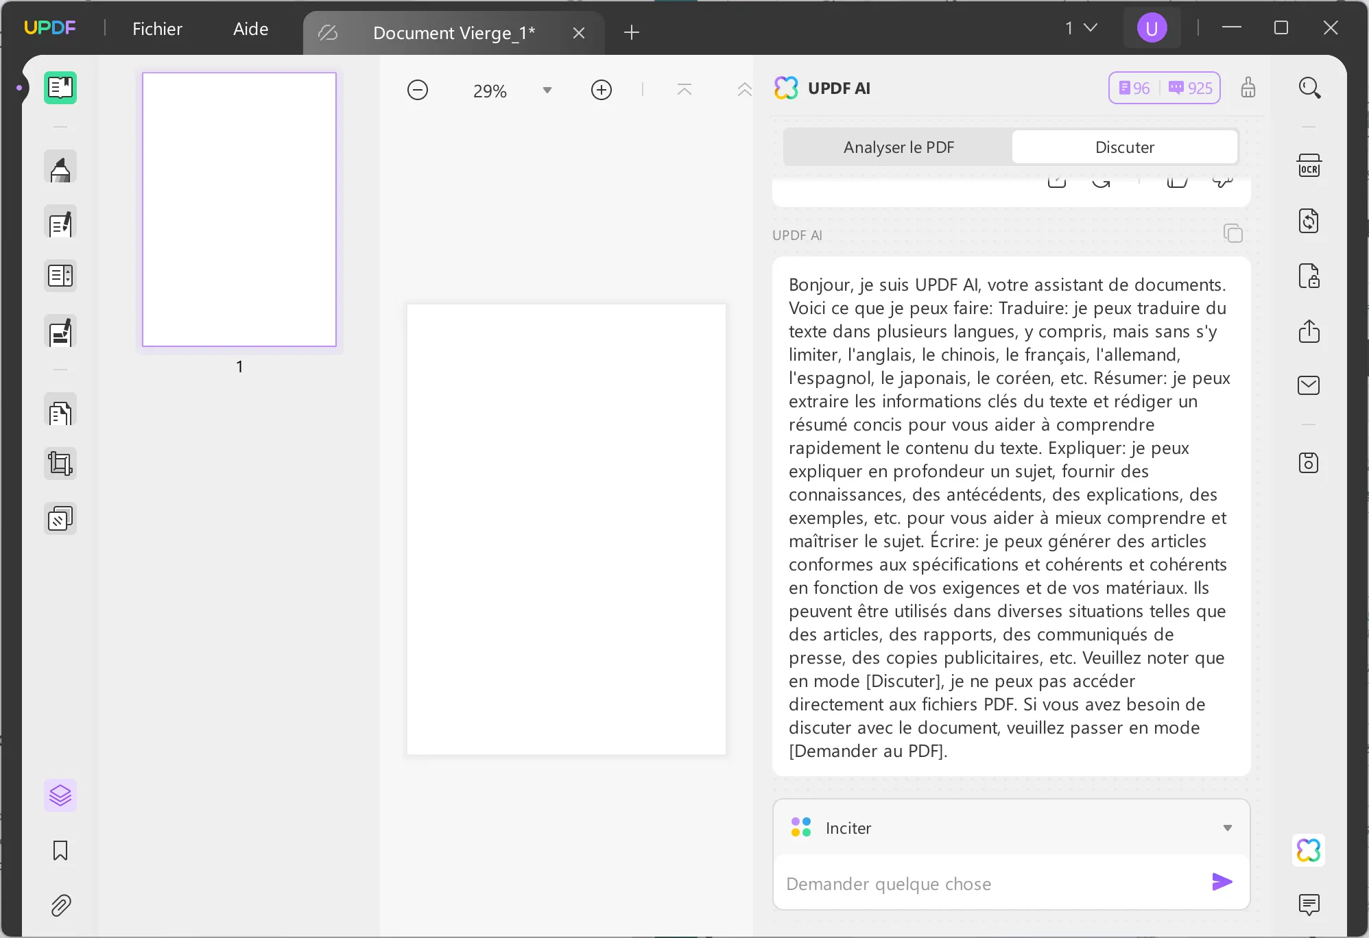
Task: Open the Fichier menu
Action: point(158,28)
